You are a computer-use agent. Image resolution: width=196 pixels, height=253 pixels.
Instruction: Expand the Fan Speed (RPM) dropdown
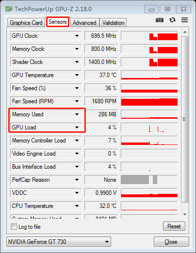tap(77, 101)
